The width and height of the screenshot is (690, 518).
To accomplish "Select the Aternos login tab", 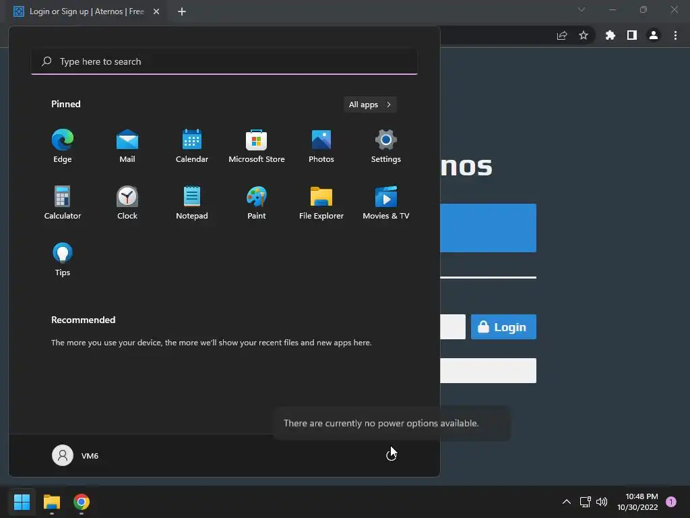I will coord(87,11).
